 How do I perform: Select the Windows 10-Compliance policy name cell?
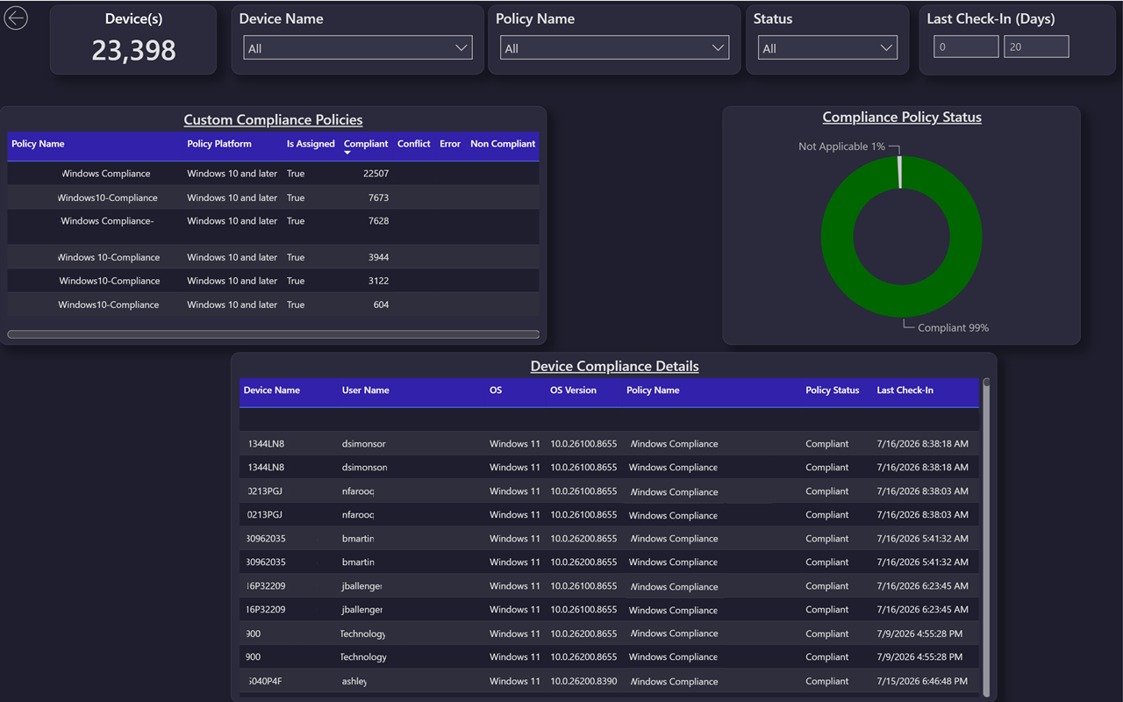(x=109, y=257)
